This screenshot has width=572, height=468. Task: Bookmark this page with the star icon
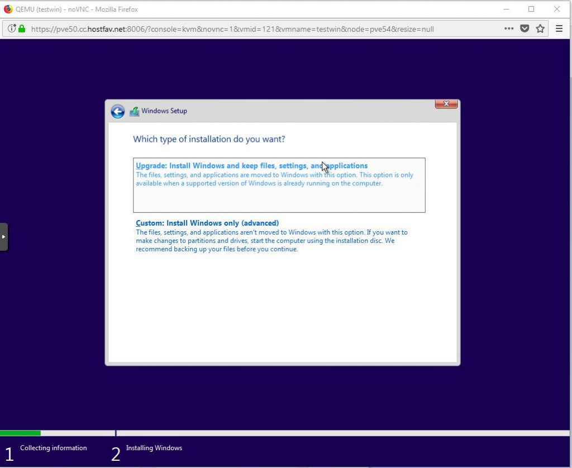[x=540, y=28]
